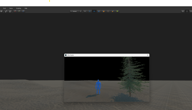Pick the orange paint brush tool
Screen dimensions: 192x110
113,11
